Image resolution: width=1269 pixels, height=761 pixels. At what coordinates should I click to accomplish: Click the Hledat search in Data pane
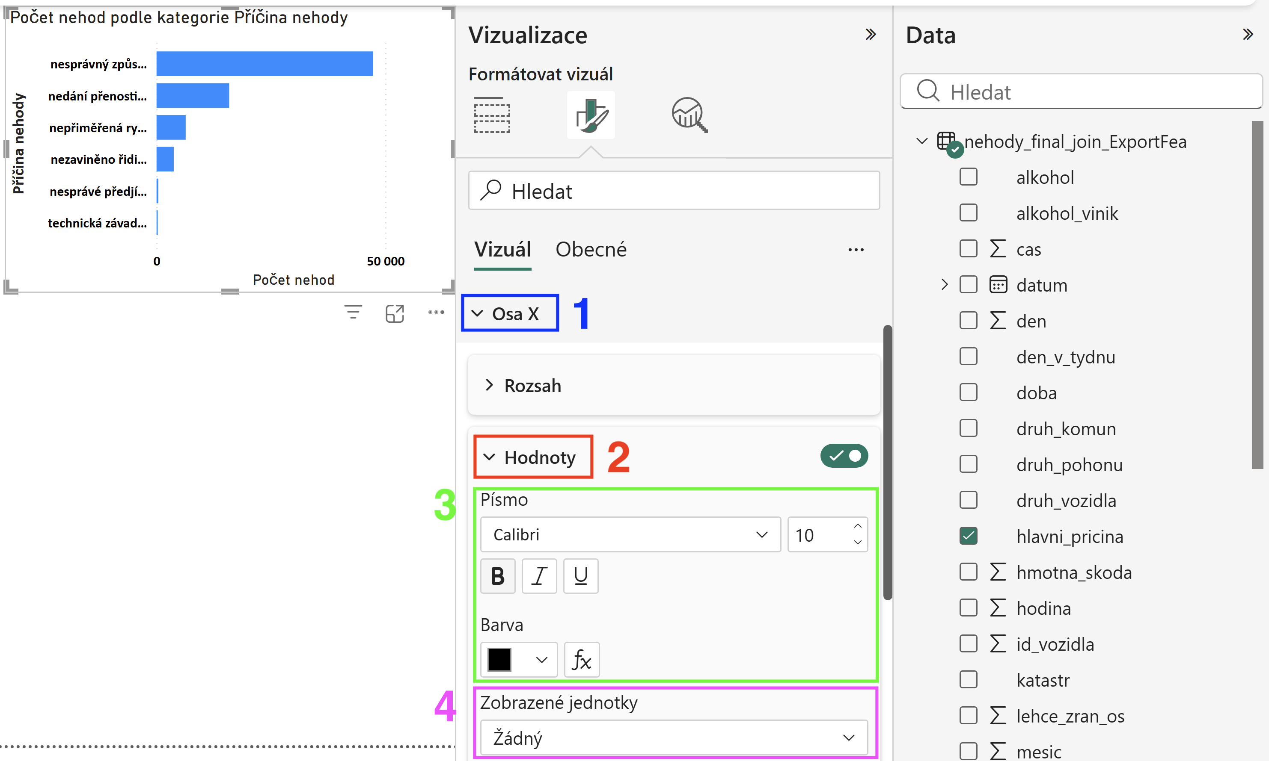[1082, 92]
